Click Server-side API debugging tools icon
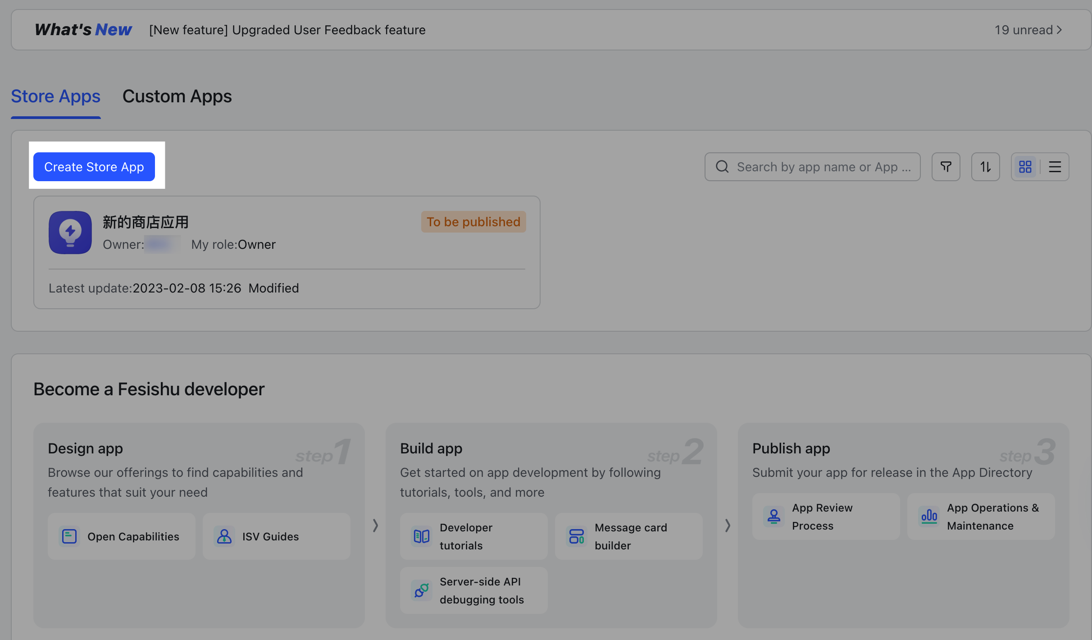Screen dimensions: 1092x640 (x=422, y=590)
